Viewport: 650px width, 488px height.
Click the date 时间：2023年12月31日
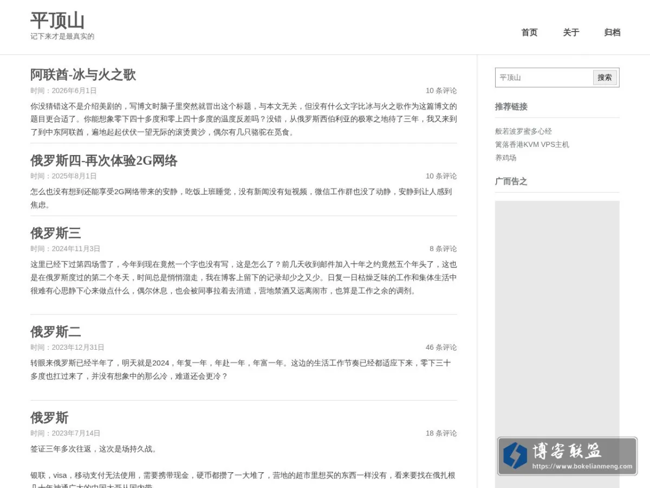pyautogui.click(x=67, y=348)
